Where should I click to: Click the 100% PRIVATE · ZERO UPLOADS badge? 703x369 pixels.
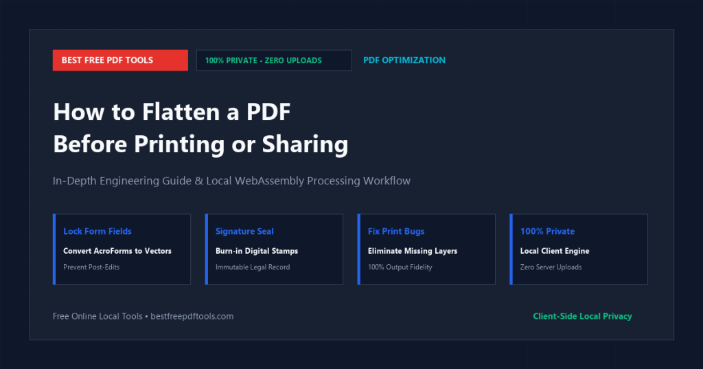274,60
